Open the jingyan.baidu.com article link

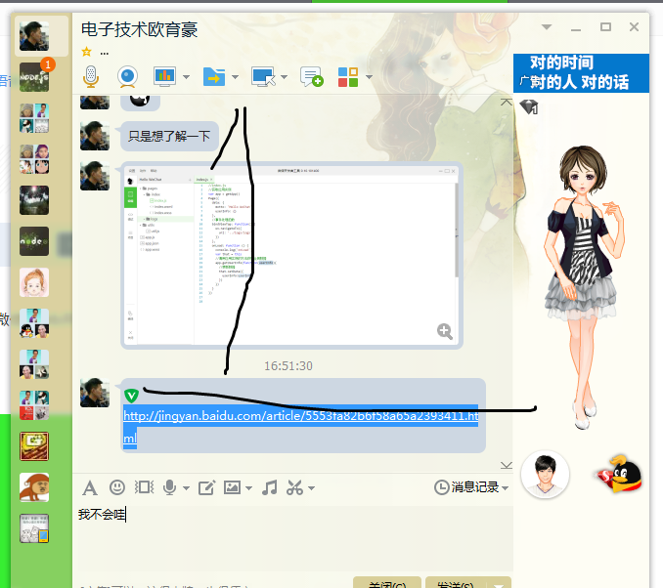pyautogui.click(x=300, y=416)
